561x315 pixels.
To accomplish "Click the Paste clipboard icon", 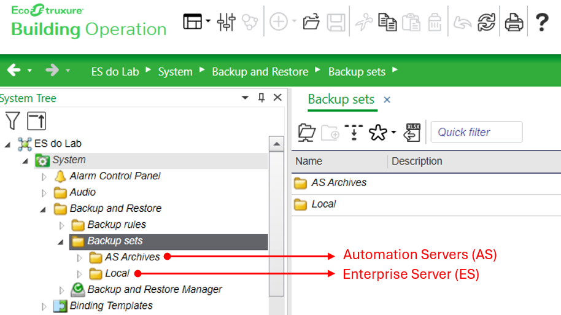I will 411,22.
